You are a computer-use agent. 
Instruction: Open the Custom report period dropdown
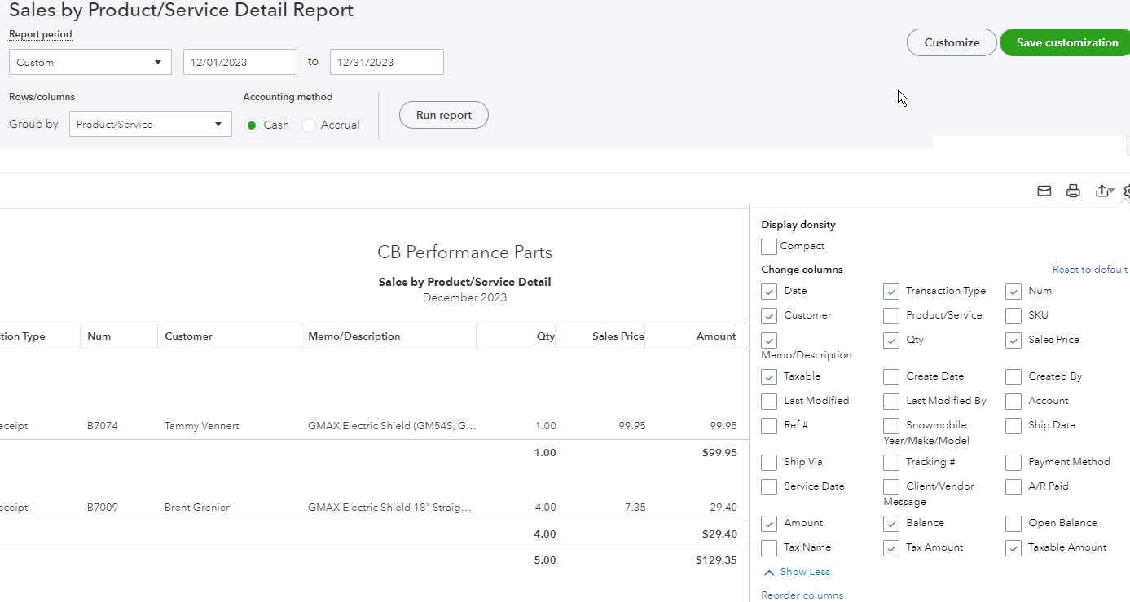pos(90,61)
